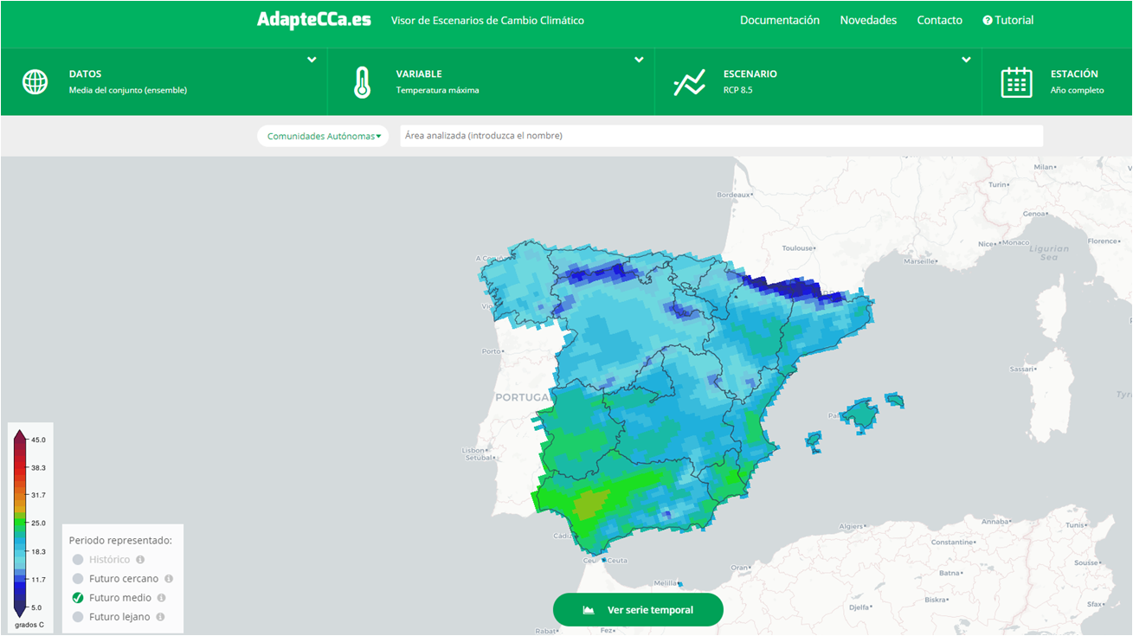
Task: Click the Año completo station label
Action: pos(1077,90)
